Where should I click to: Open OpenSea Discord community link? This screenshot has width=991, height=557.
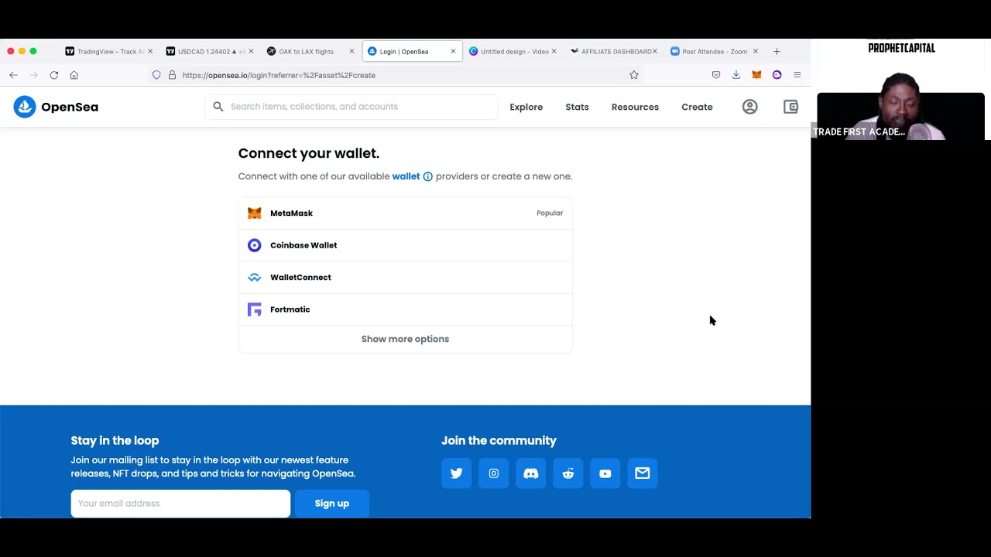[x=530, y=473]
